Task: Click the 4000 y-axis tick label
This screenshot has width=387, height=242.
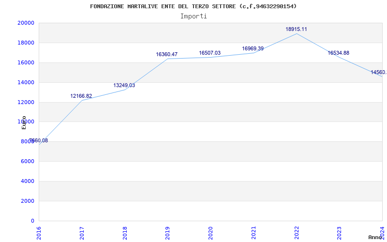Action: 27,181
